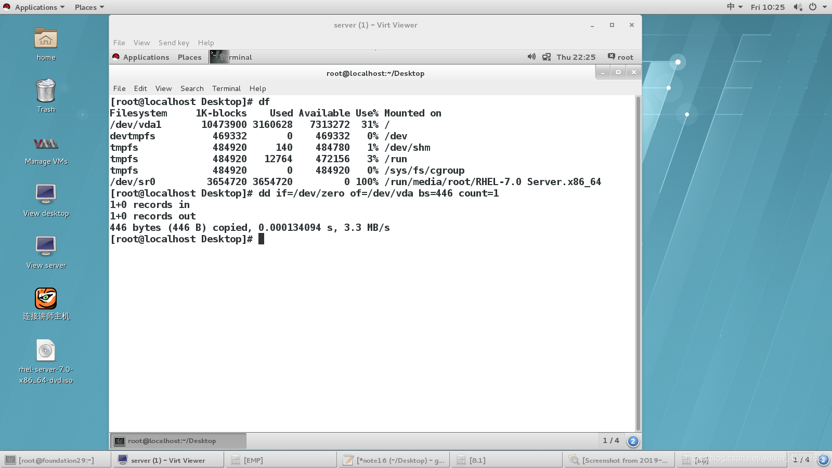Click the /dev/vda1 filesystem row
Viewport: 832px width, 468px height.
click(x=250, y=125)
